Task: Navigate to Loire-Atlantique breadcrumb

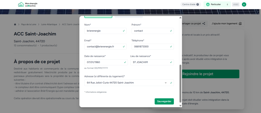Action: (x=49, y=24)
